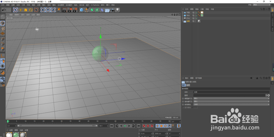Select the 地面 object in Object Manager
This screenshot has height=137, width=274.
[x=188, y=21]
